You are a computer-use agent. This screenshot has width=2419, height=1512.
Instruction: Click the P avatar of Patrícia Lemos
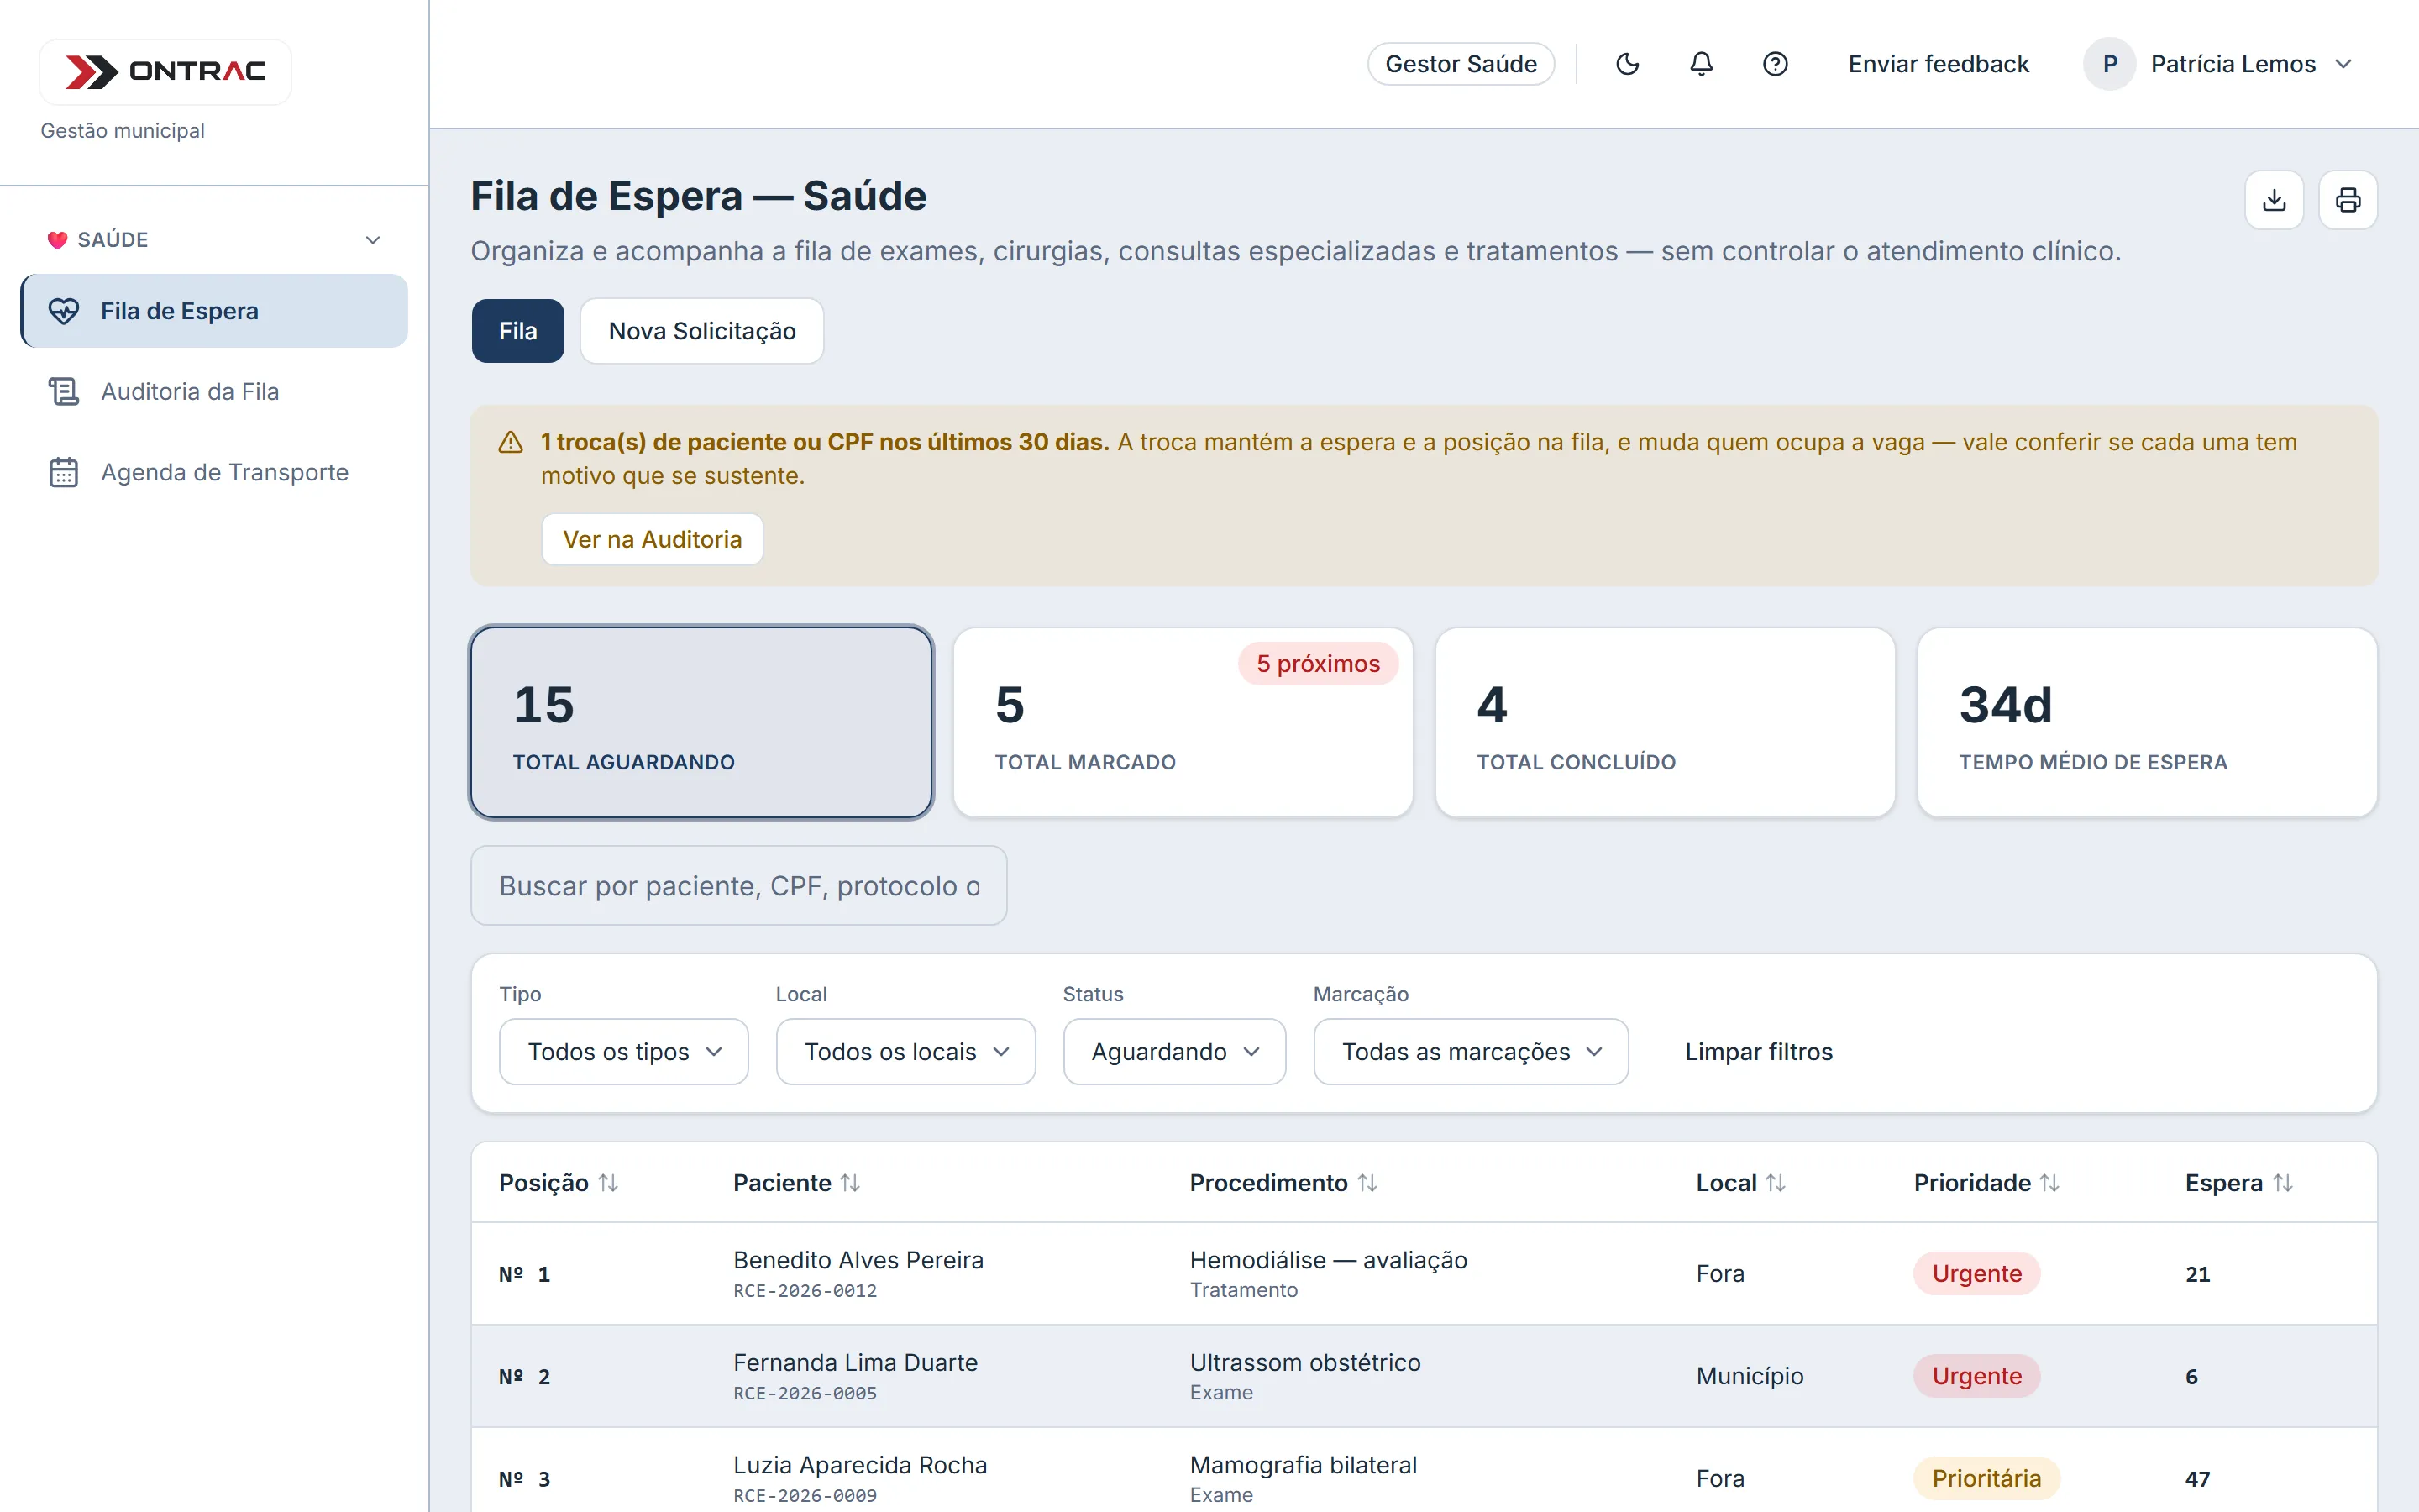[x=2109, y=64]
